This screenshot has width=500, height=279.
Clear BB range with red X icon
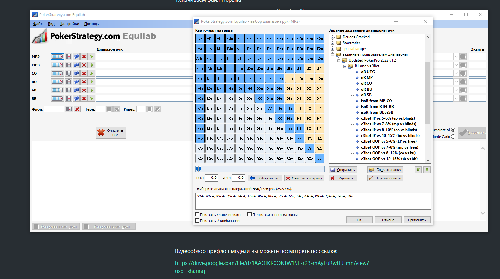pyautogui.click(x=84, y=99)
